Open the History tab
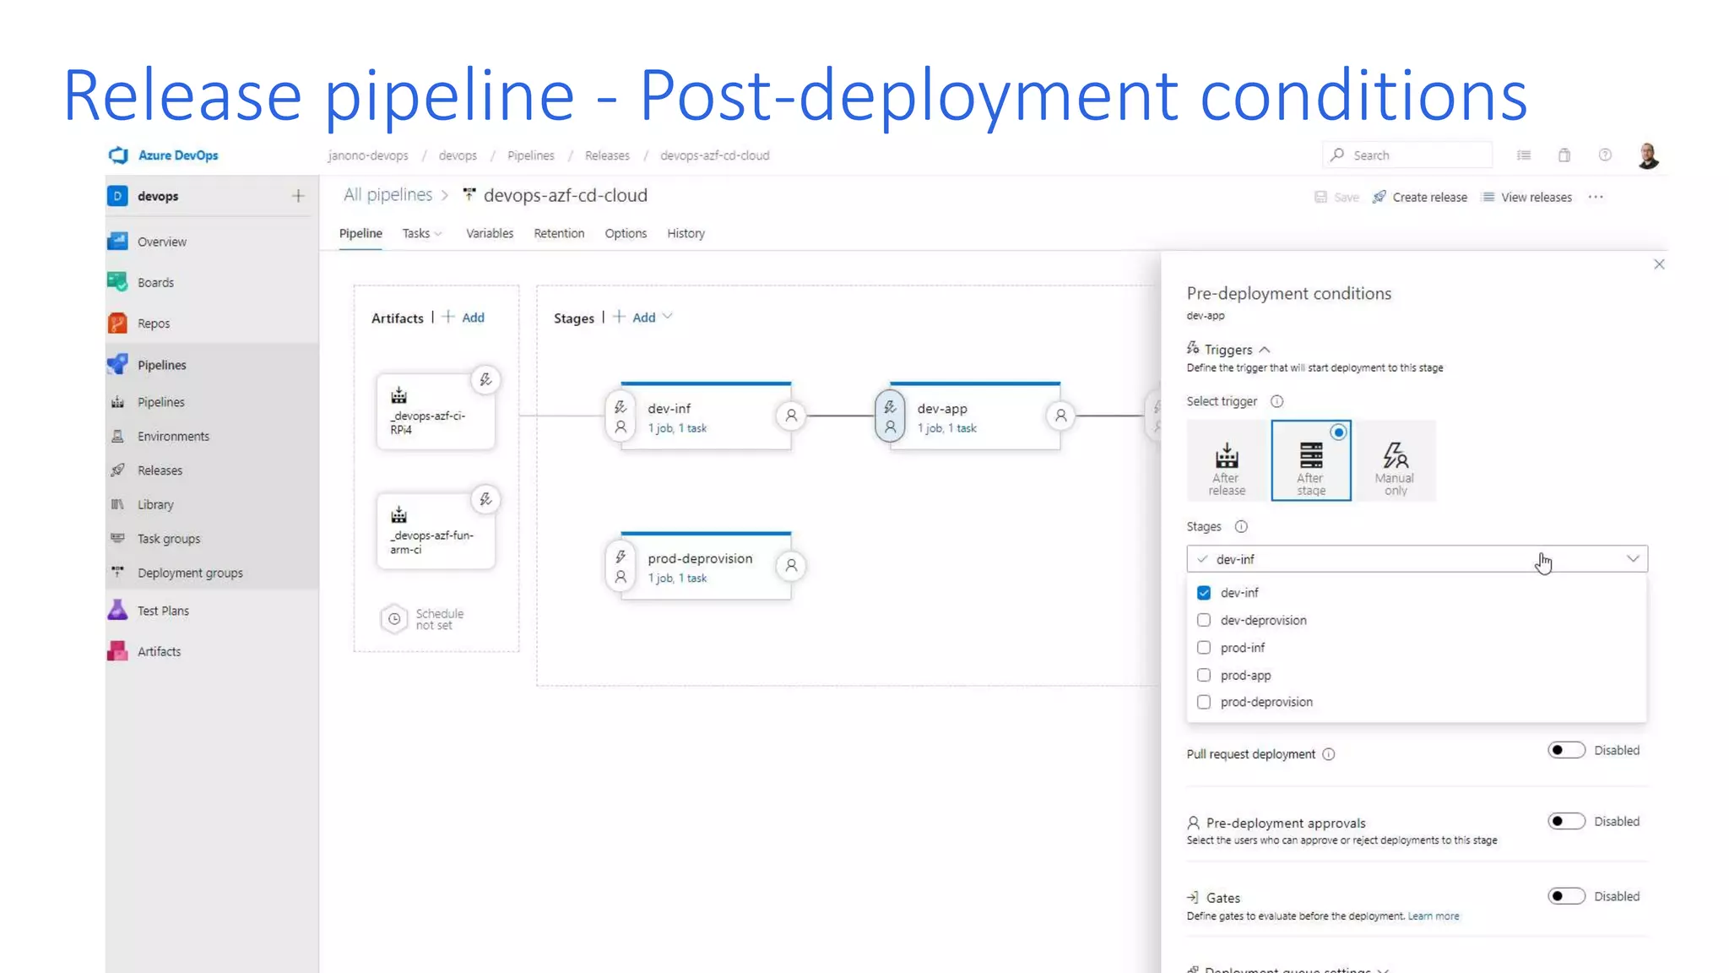 [x=685, y=233]
